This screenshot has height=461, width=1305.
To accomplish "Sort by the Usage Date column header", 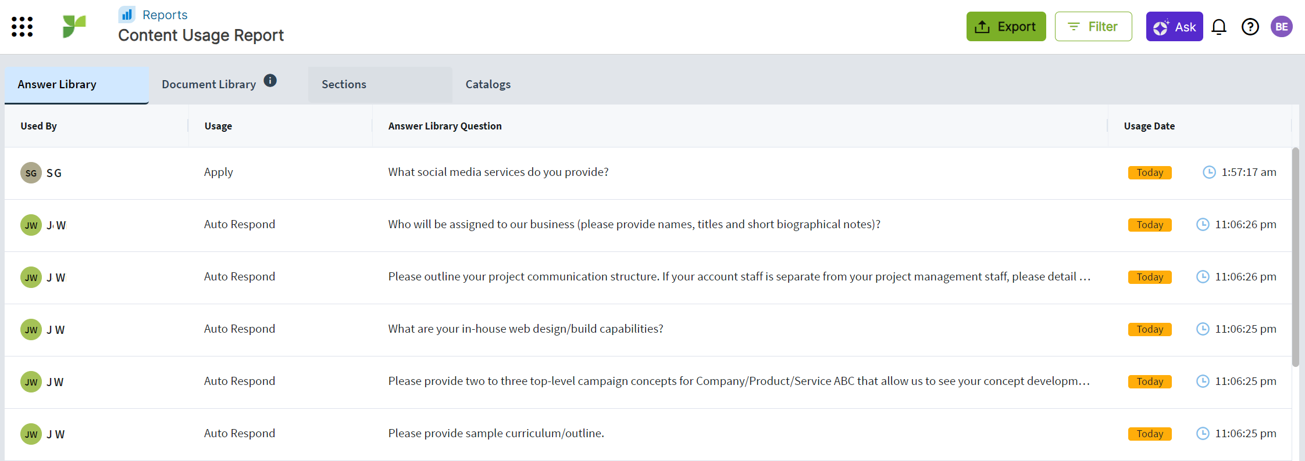I will (1149, 126).
